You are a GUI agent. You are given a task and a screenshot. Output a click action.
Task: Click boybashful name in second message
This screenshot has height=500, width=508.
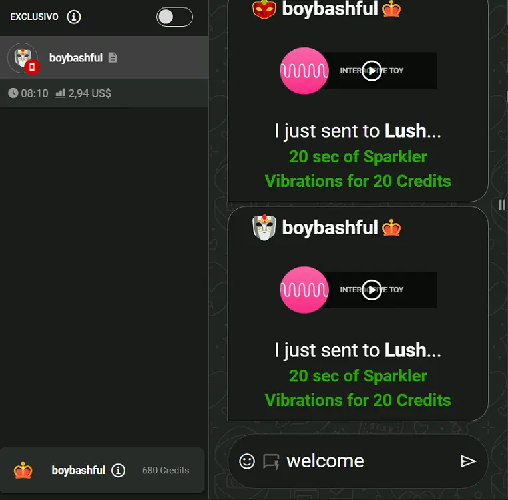(x=330, y=228)
